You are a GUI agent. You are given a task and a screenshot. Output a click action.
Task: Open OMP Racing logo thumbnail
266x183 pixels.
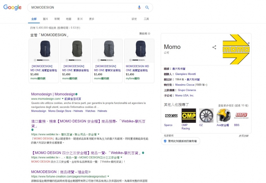click(189, 116)
